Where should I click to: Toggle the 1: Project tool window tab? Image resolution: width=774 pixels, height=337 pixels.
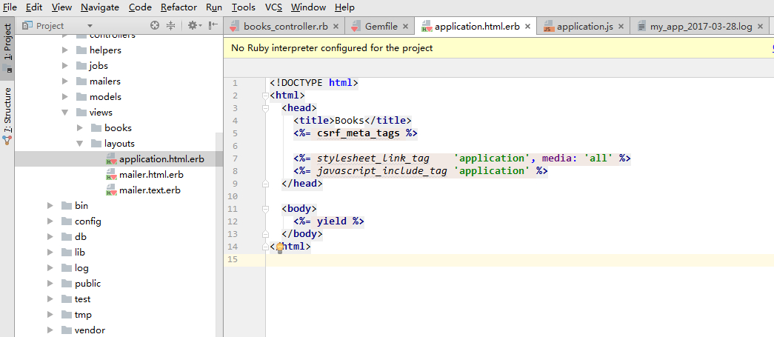(x=7, y=48)
